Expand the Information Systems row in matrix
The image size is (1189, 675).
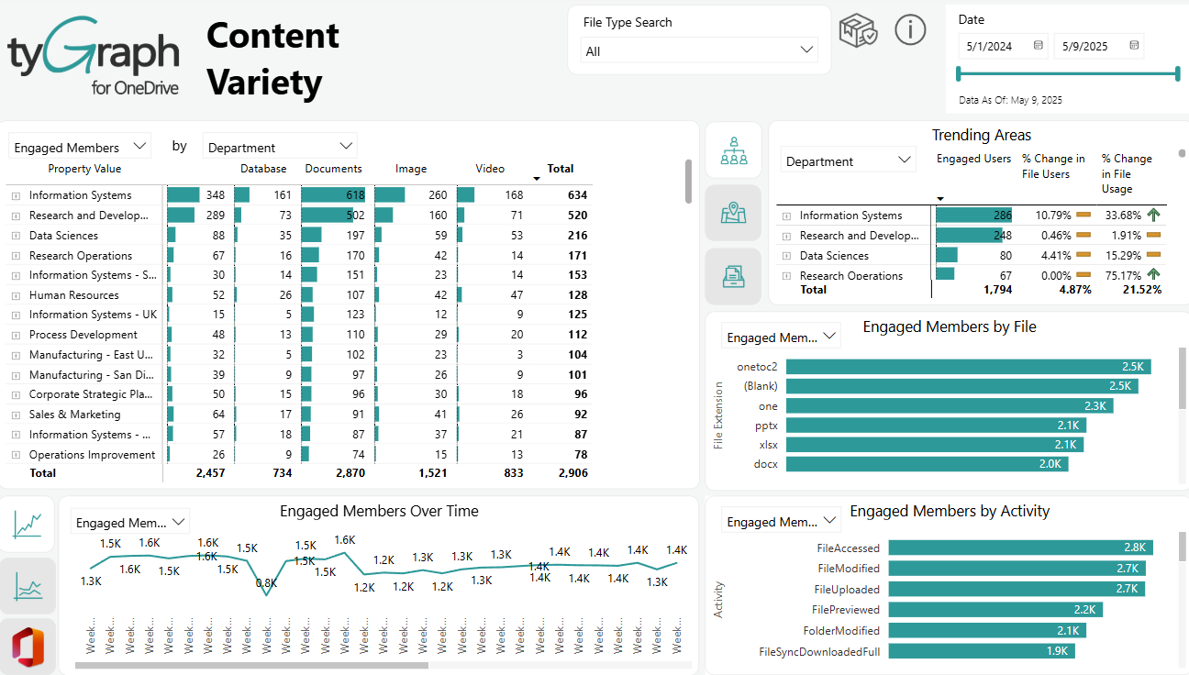pyautogui.click(x=16, y=195)
